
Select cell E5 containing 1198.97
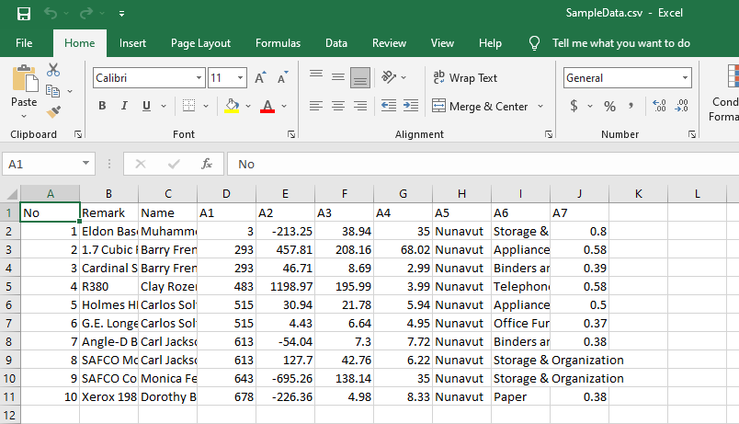point(285,286)
